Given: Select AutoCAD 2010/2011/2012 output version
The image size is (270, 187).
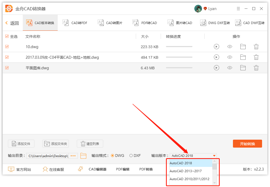Looking at the screenshot, I should (x=189, y=179).
